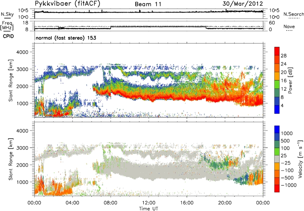Click the '12' power colorbar tick label

coord(283,89)
